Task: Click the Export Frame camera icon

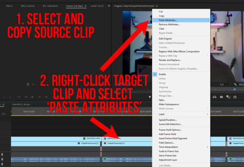Action: point(221,97)
